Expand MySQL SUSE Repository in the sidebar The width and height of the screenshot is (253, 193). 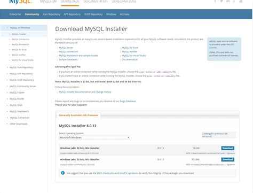pos(22,80)
